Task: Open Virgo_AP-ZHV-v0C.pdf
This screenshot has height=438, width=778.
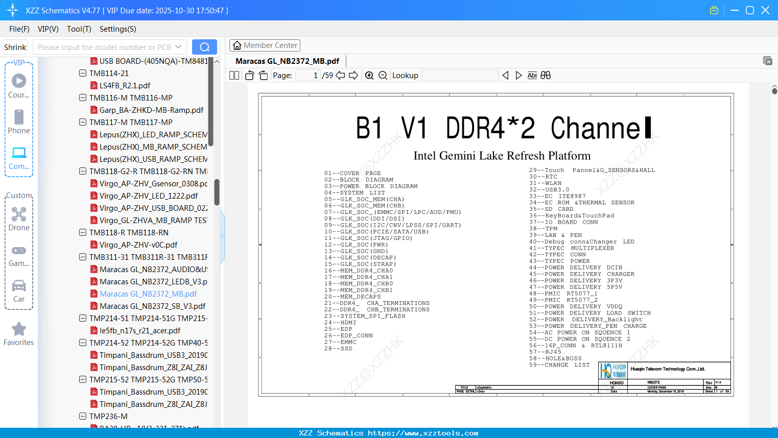Action: point(138,245)
